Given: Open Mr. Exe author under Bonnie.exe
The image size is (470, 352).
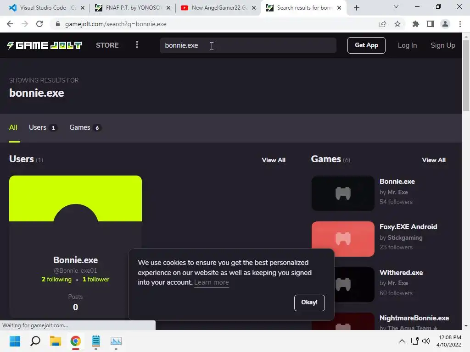Looking at the screenshot, I should point(398,192).
